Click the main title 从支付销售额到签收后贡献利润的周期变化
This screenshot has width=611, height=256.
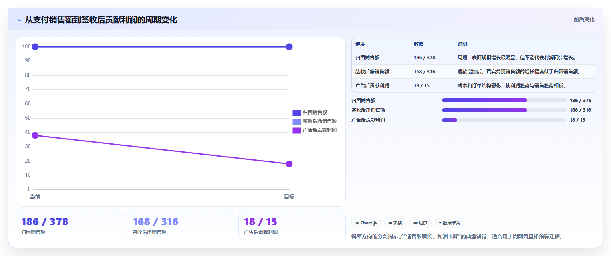coord(101,20)
